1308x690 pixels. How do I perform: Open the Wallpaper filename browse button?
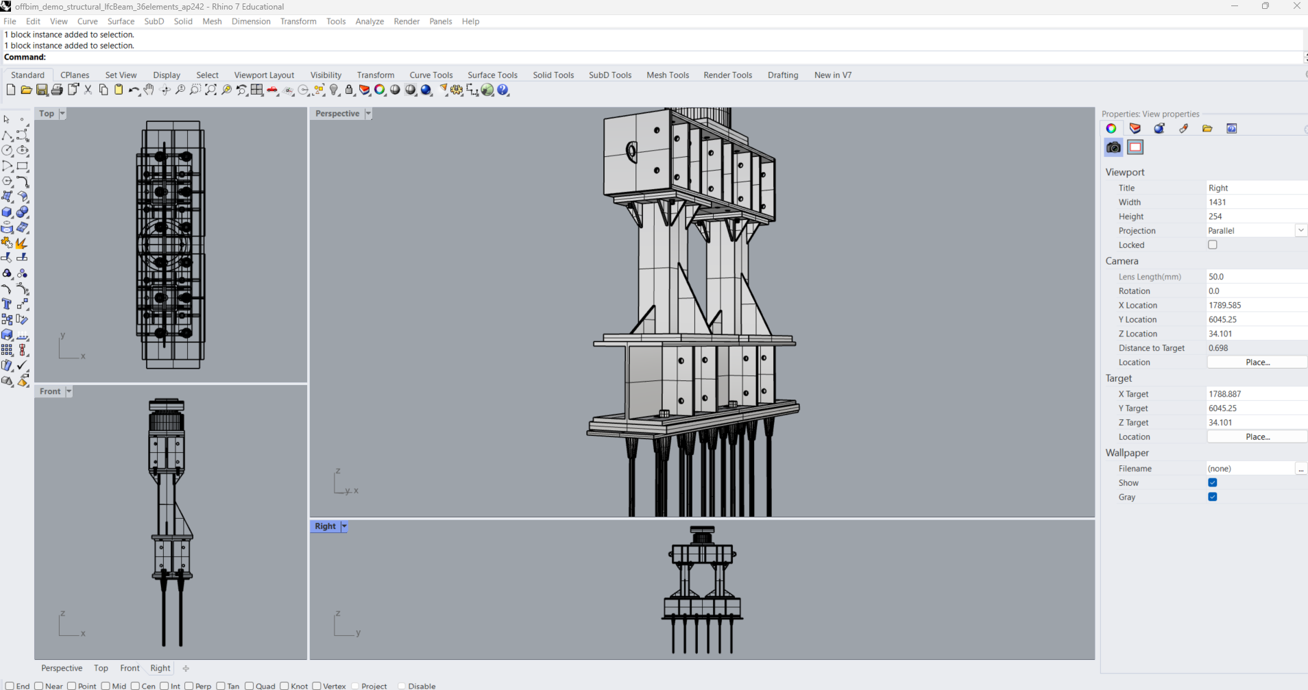pyautogui.click(x=1300, y=469)
